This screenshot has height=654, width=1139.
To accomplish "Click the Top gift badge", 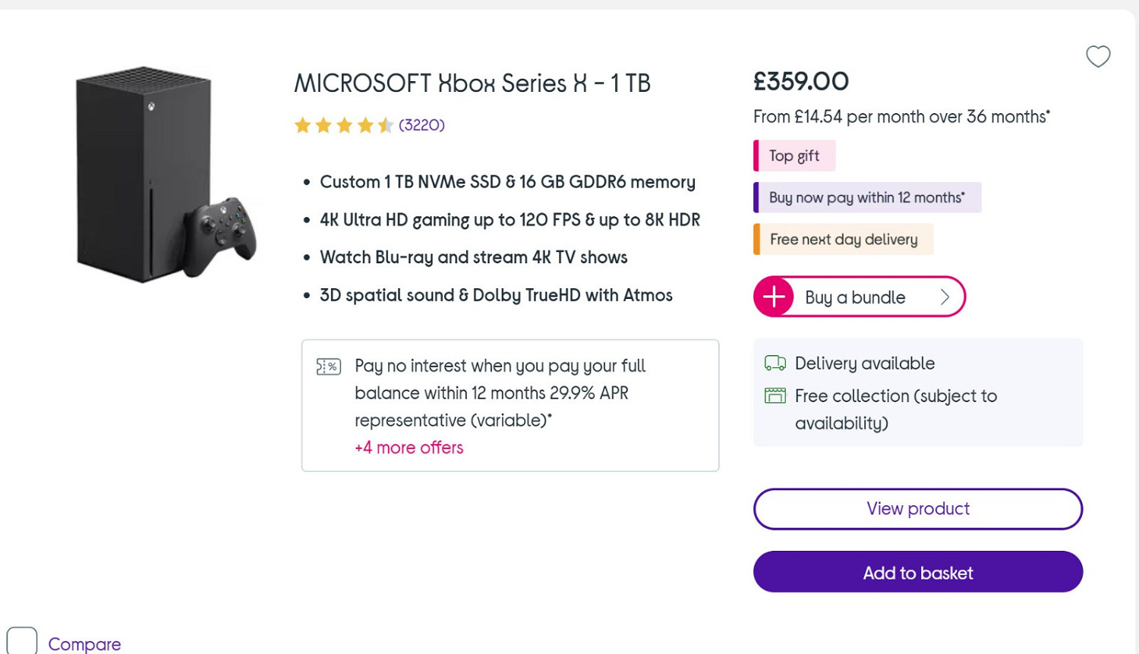I will [x=794, y=156].
